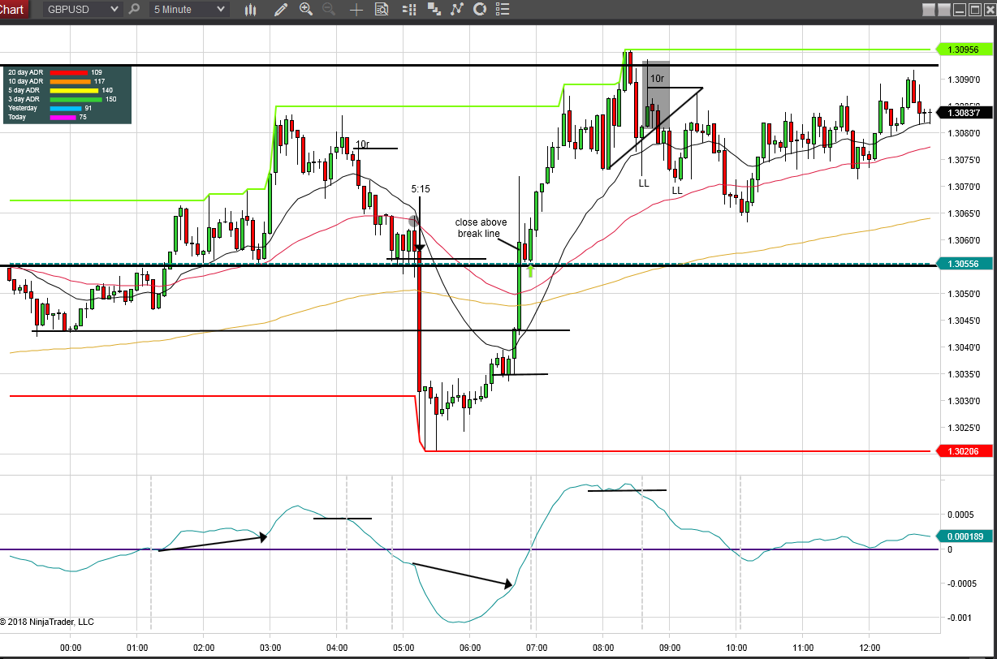Open the chart properties list icon
The height and width of the screenshot is (659, 997).
coord(503,10)
